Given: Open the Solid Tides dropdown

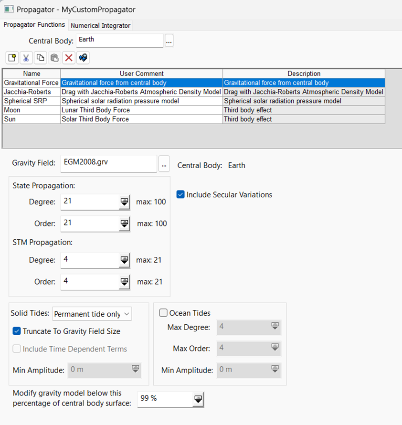Looking at the screenshot, I should (92, 314).
